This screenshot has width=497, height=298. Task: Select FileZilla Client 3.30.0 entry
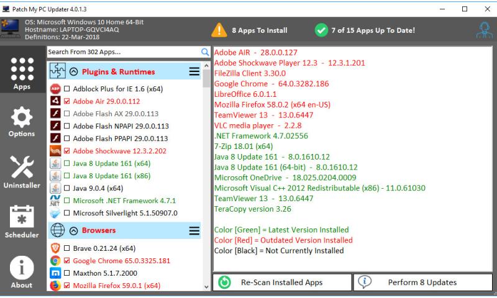click(x=250, y=73)
